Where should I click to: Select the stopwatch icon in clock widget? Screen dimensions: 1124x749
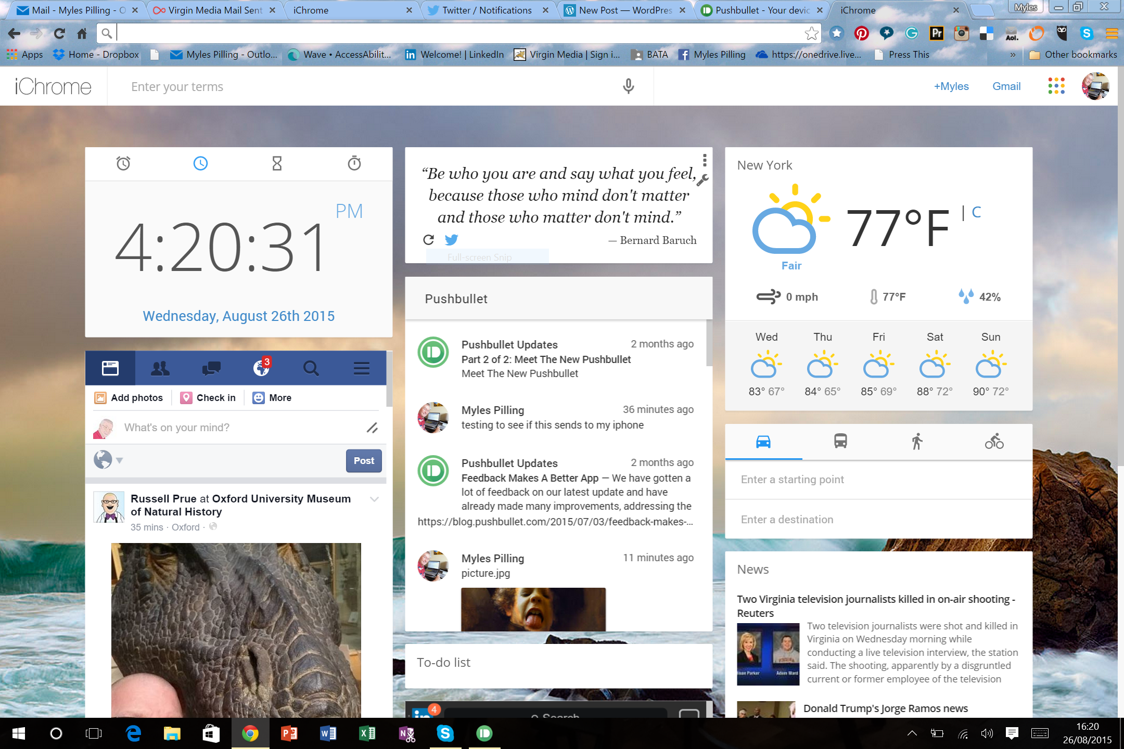[x=354, y=163]
